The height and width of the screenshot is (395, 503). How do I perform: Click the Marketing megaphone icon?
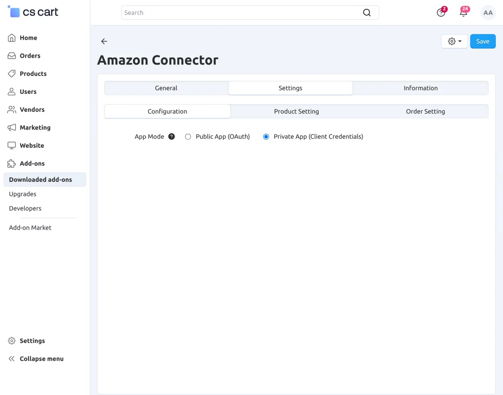click(x=12, y=128)
